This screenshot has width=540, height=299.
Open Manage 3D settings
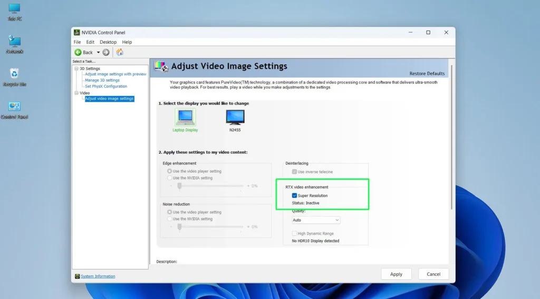coord(102,81)
